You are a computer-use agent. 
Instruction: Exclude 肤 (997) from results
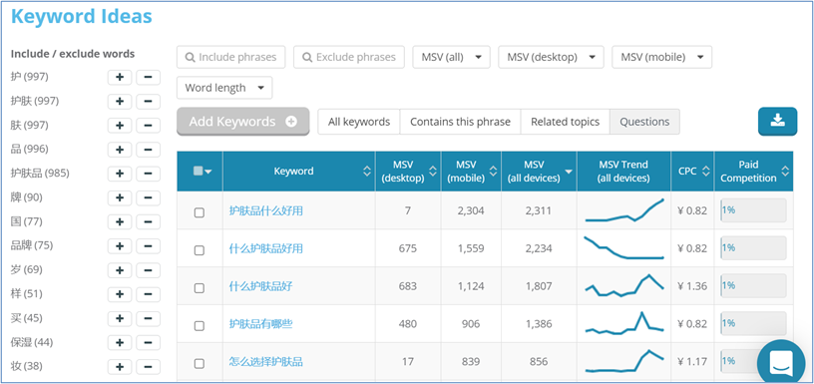[x=148, y=126]
